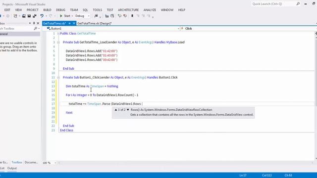Undo the last edit via toolbar arrow

[x=42, y=16]
